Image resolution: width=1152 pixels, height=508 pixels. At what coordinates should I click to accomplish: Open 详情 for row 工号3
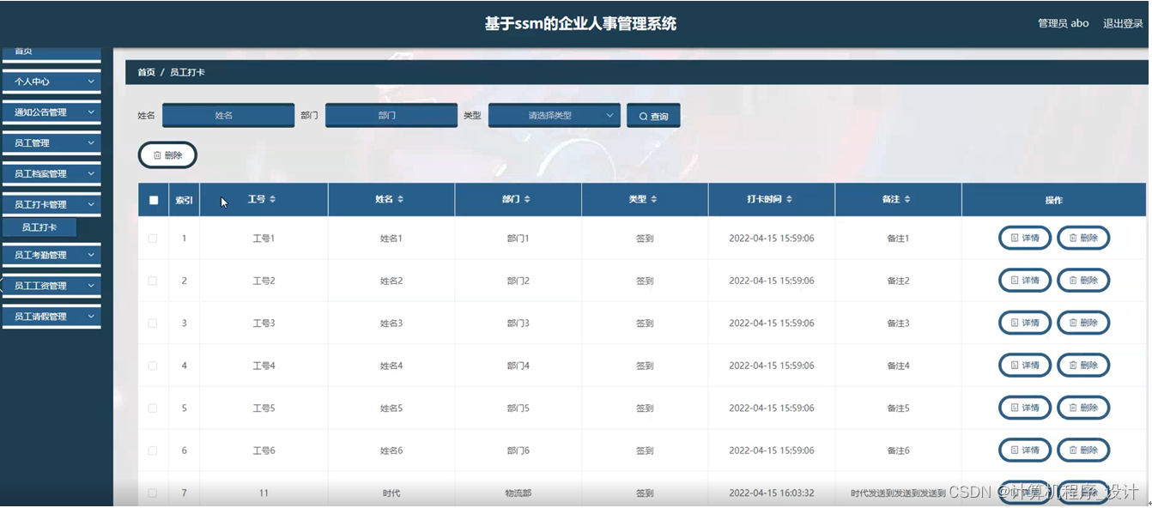[x=1025, y=323]
